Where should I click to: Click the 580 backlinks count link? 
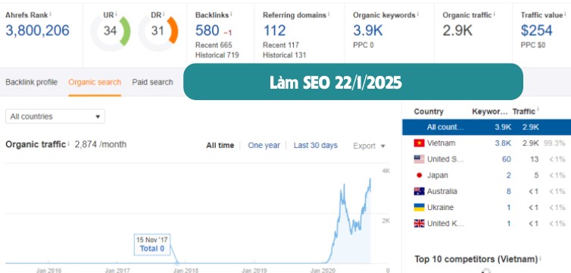tap(207, 30)
